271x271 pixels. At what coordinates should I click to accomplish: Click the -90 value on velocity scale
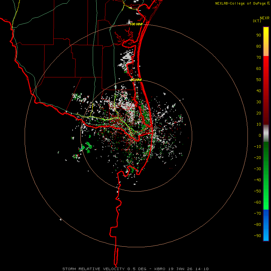(x=257, y=236)
